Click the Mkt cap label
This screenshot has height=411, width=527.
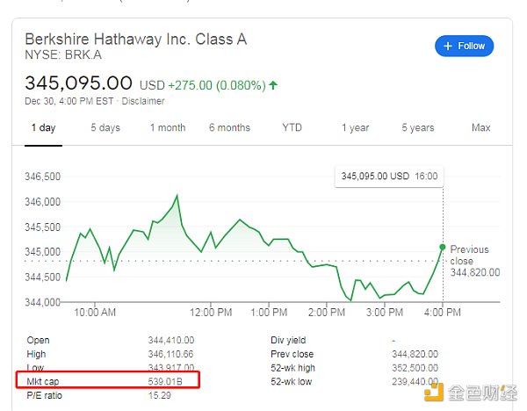[43, 381]
